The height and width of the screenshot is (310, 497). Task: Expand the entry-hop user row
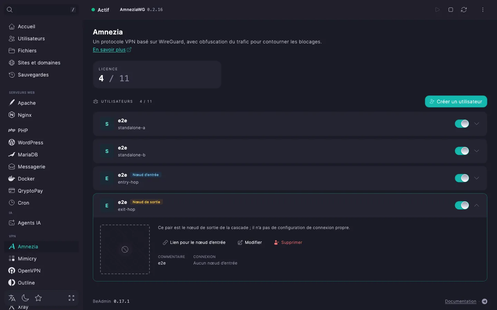tap(477, 178)
